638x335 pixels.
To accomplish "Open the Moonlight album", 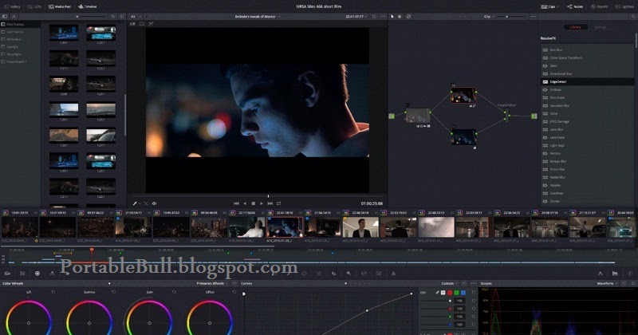I will pyautogui.click(x=21, y=54).
